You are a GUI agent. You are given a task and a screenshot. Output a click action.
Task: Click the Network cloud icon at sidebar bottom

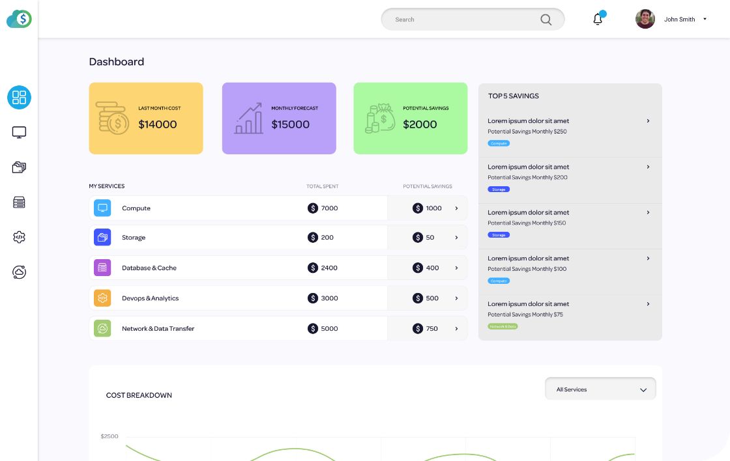[19, 272]
